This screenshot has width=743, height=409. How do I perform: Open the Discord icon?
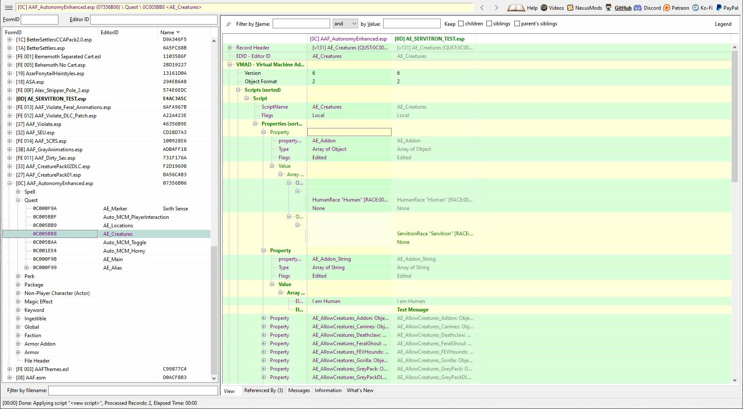click(638, 7)
